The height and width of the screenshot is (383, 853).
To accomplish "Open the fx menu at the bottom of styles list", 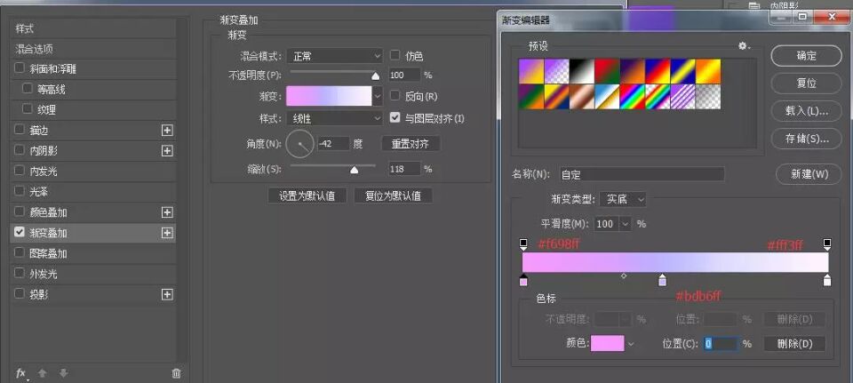I will click(21, 373).
